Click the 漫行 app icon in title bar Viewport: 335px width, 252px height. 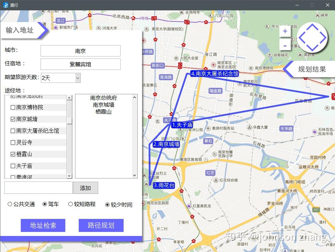point(6,5)
